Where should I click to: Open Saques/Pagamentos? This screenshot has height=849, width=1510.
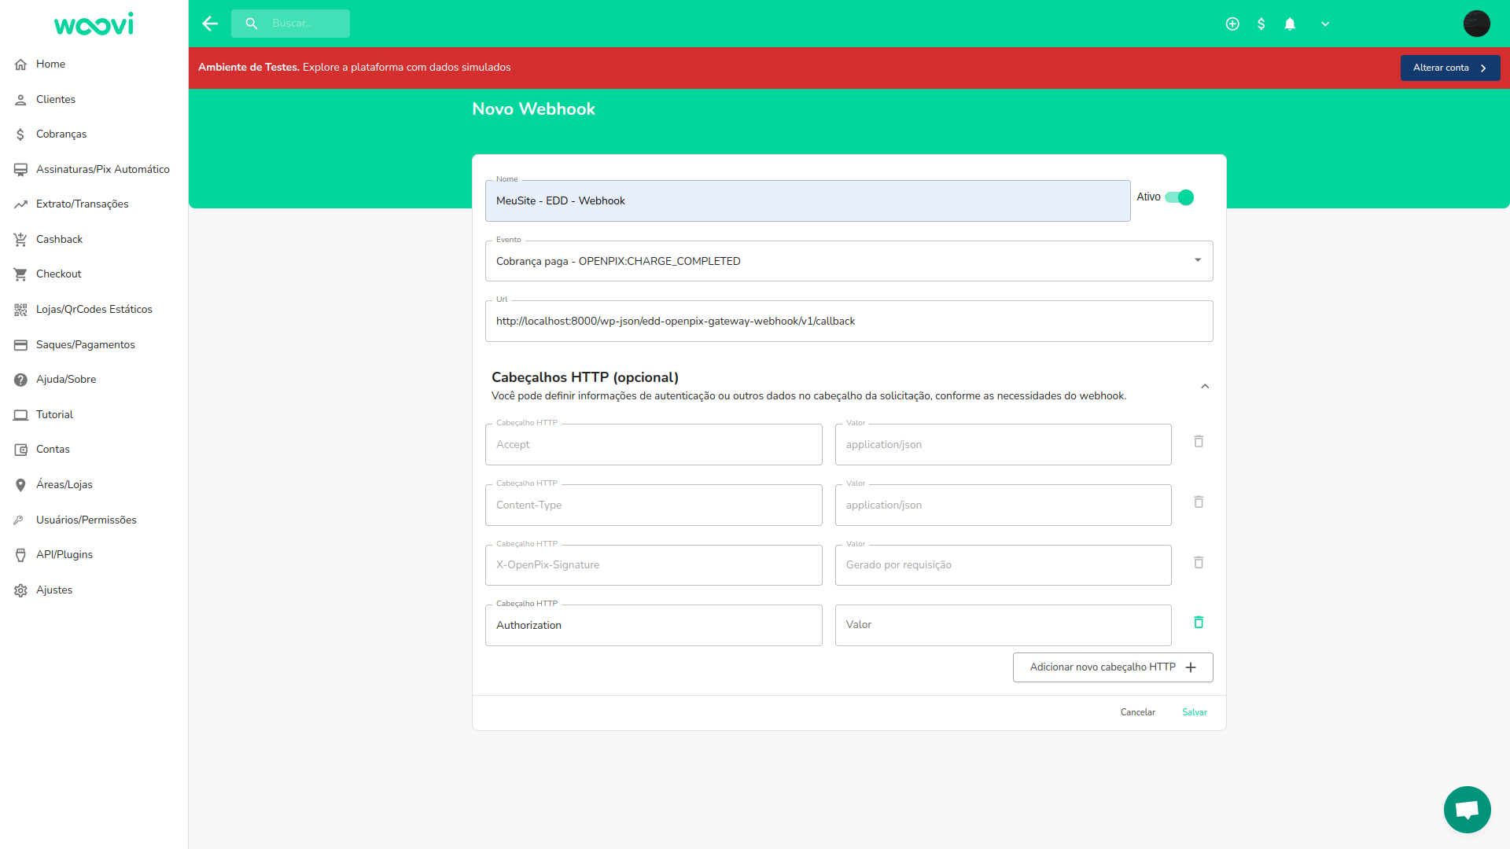[86, 344]
